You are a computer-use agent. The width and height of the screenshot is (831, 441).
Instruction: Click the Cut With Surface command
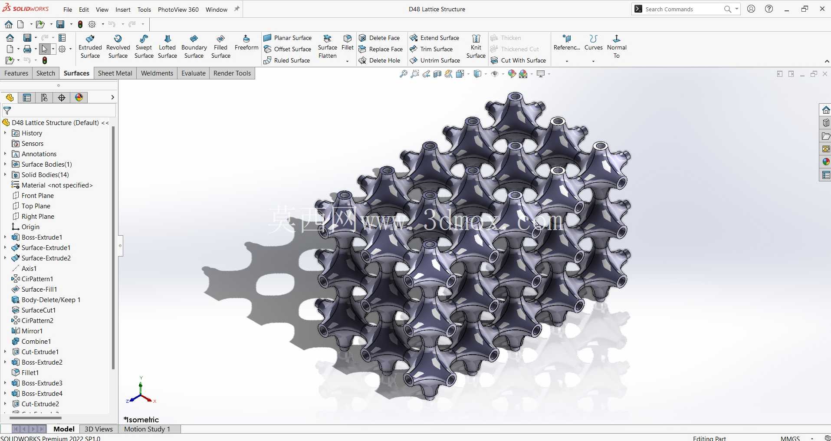click(518, 60)
